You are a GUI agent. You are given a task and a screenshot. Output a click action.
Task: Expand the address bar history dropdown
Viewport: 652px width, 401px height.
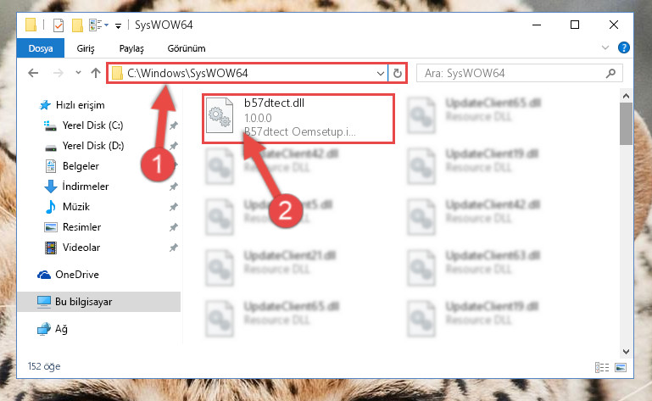coord(380,74)
